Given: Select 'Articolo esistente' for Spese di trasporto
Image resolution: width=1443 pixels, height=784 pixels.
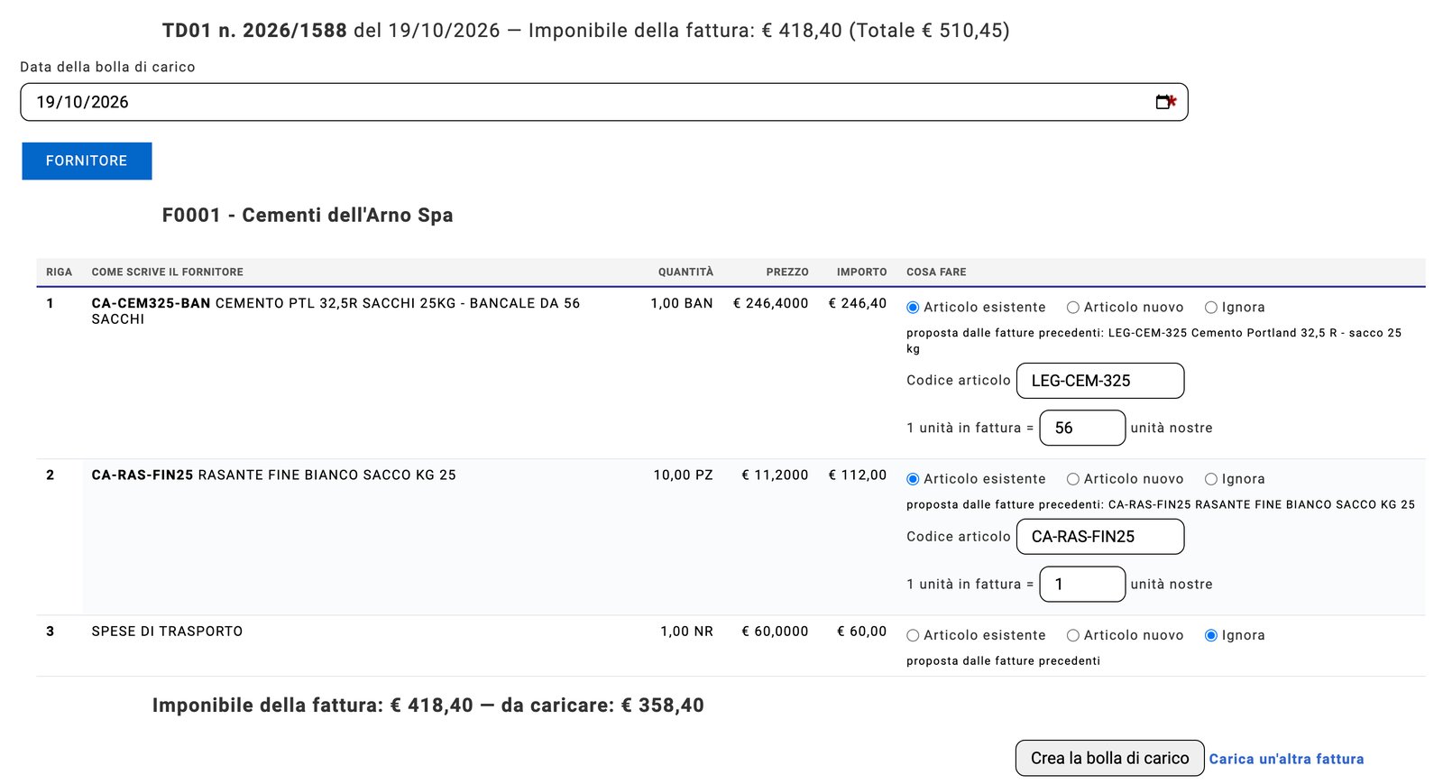Looking at the screenshot, I should coord(913,635).
